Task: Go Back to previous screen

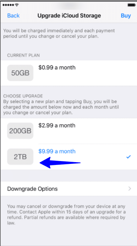Action: [x=13, y=16]
